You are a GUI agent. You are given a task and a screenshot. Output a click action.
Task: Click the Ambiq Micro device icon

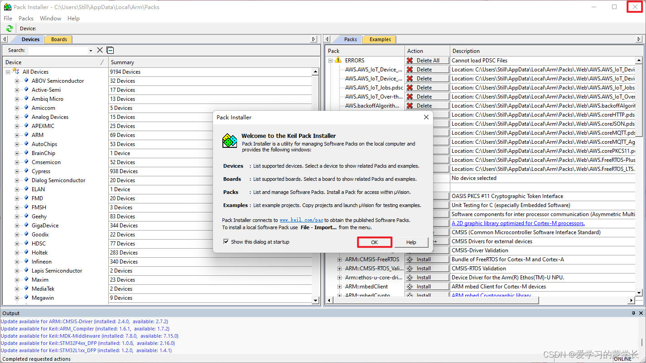27,99
